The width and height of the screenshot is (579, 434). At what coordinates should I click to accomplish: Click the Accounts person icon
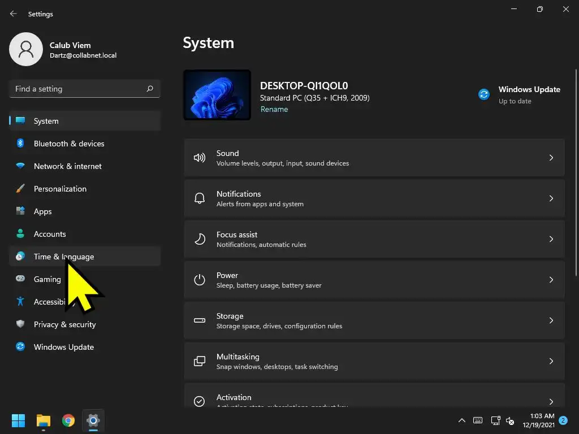[x=20, y=233]
